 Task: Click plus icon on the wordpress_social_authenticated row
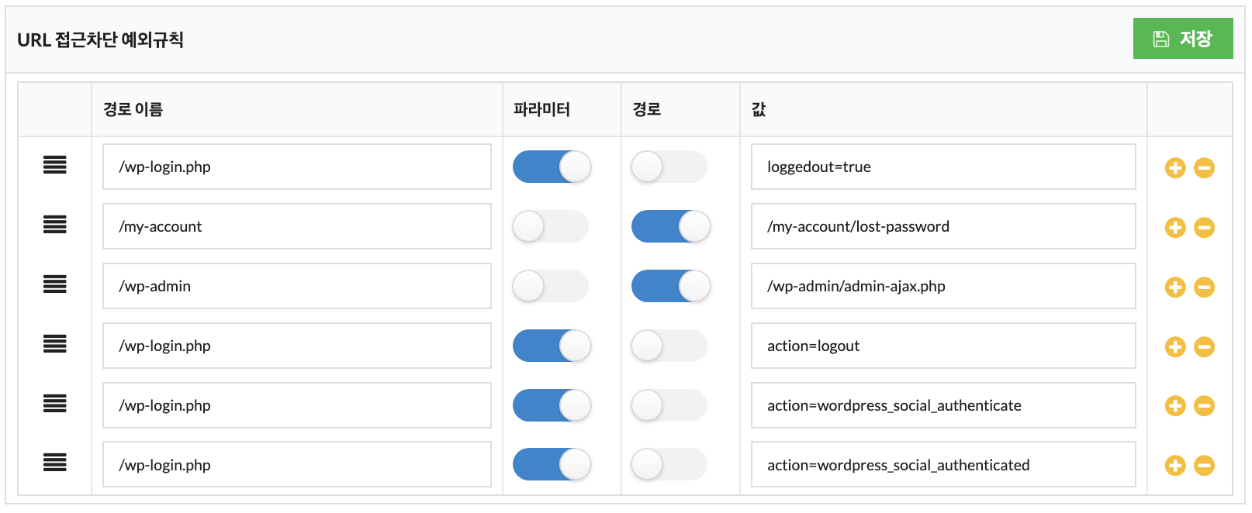(1175, 465)
